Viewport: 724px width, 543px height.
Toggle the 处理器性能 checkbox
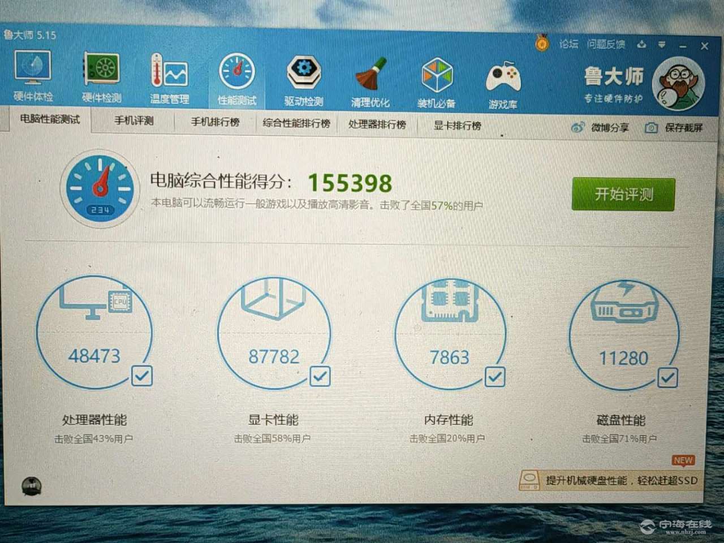pos(141,376)
